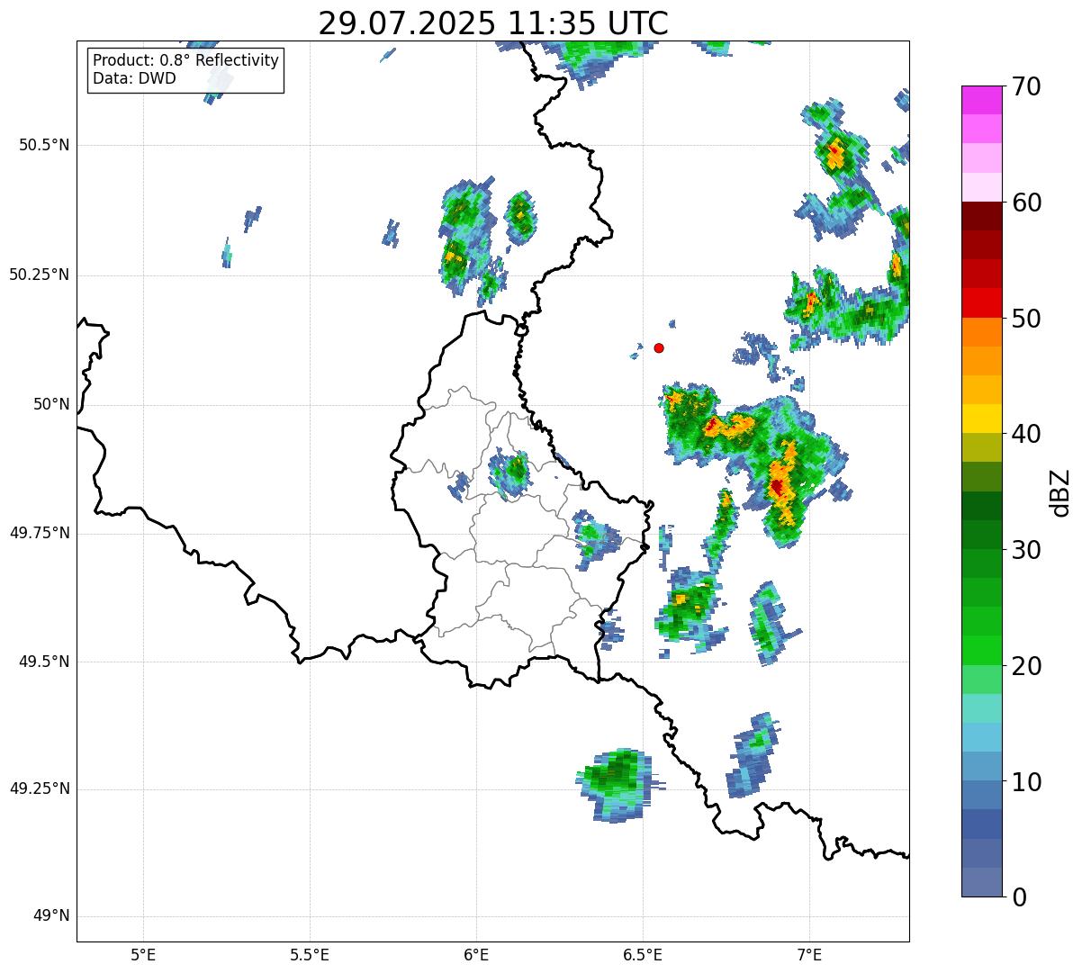
Task: Pick the bright red colorbar swatch above 50
Action: pyautogui.click(x=982, y=302)
